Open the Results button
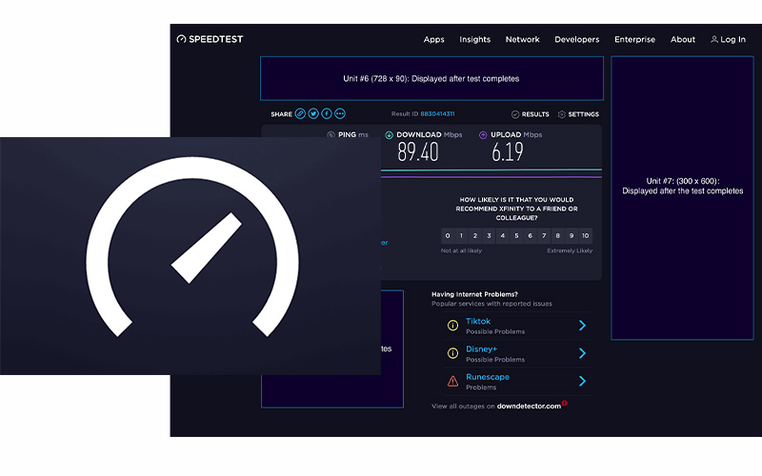Viewport: 762px width, 476px height. [531, 114]
